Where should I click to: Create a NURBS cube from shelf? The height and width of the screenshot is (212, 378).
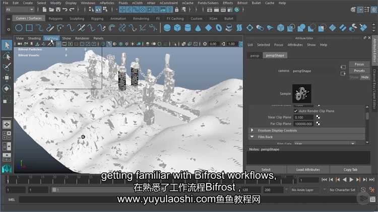tap(177, 28)
